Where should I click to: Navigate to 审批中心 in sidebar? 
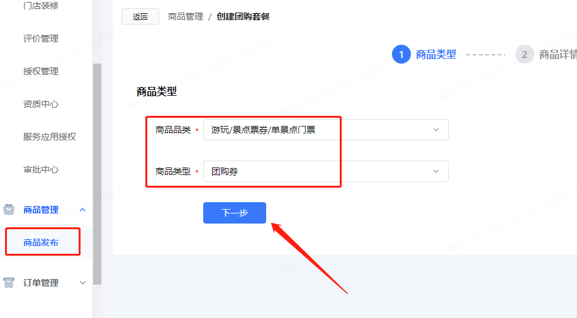pos(41,169)
